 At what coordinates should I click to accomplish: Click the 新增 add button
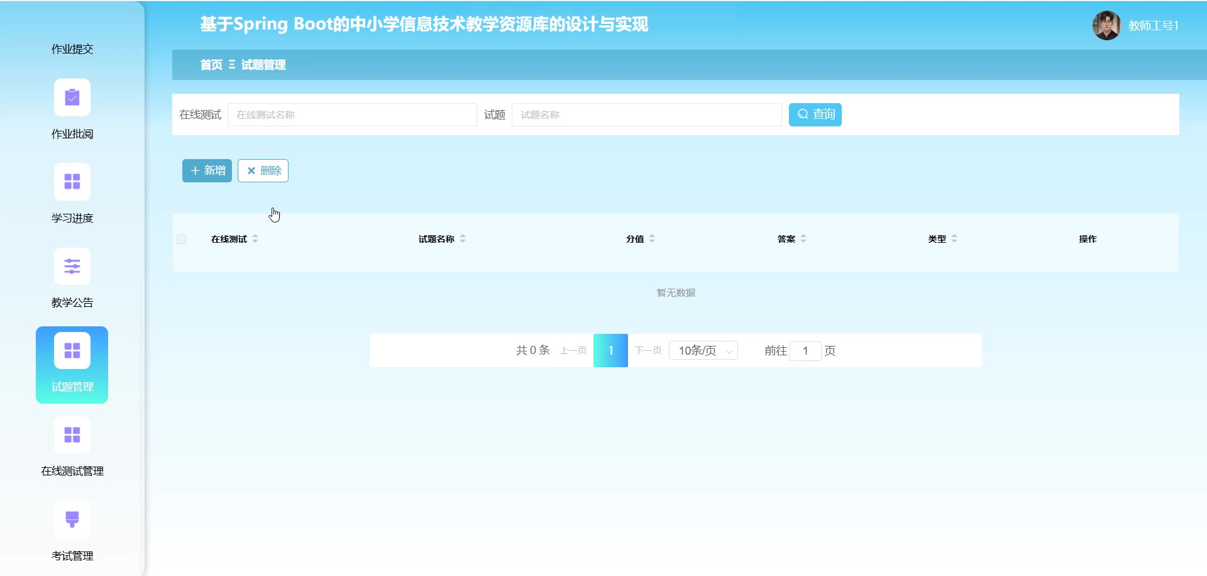(207, 171)
